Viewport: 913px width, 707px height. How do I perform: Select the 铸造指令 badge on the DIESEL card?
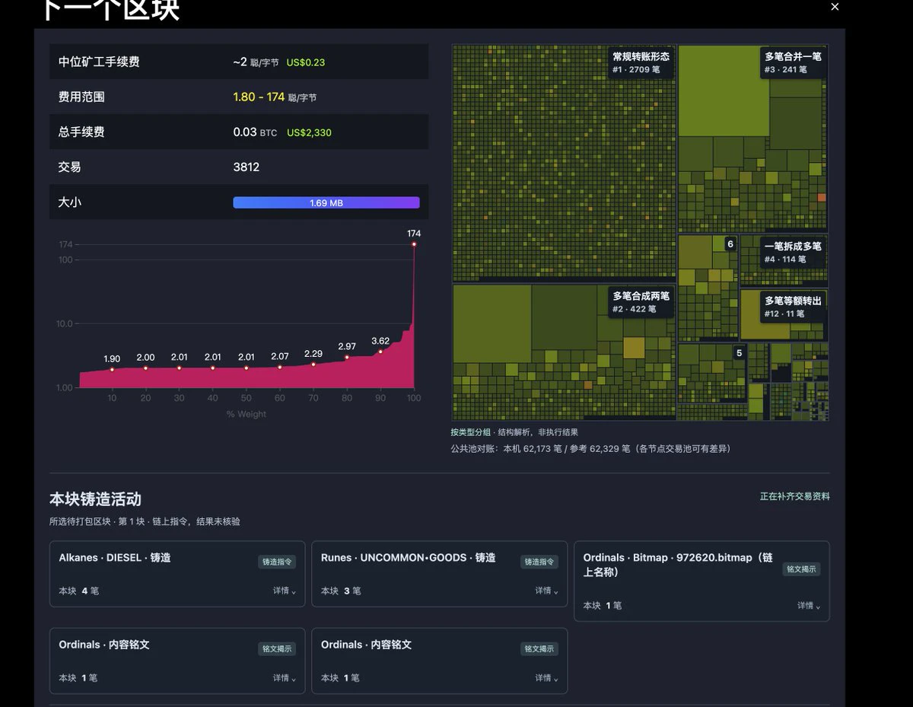pos(277,562)
